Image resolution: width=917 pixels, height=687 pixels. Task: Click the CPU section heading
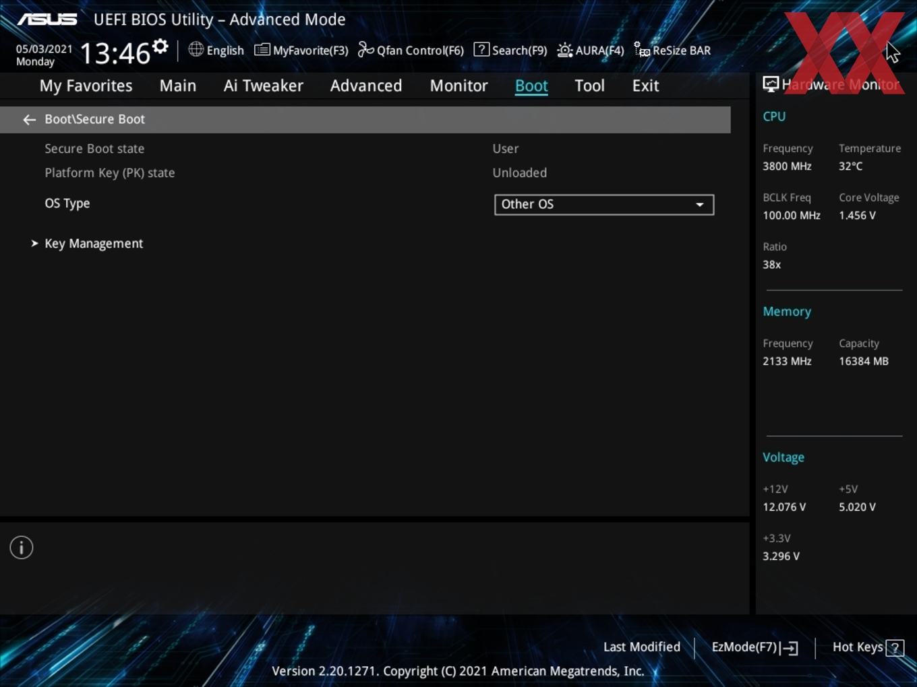(x=774, y=117)
